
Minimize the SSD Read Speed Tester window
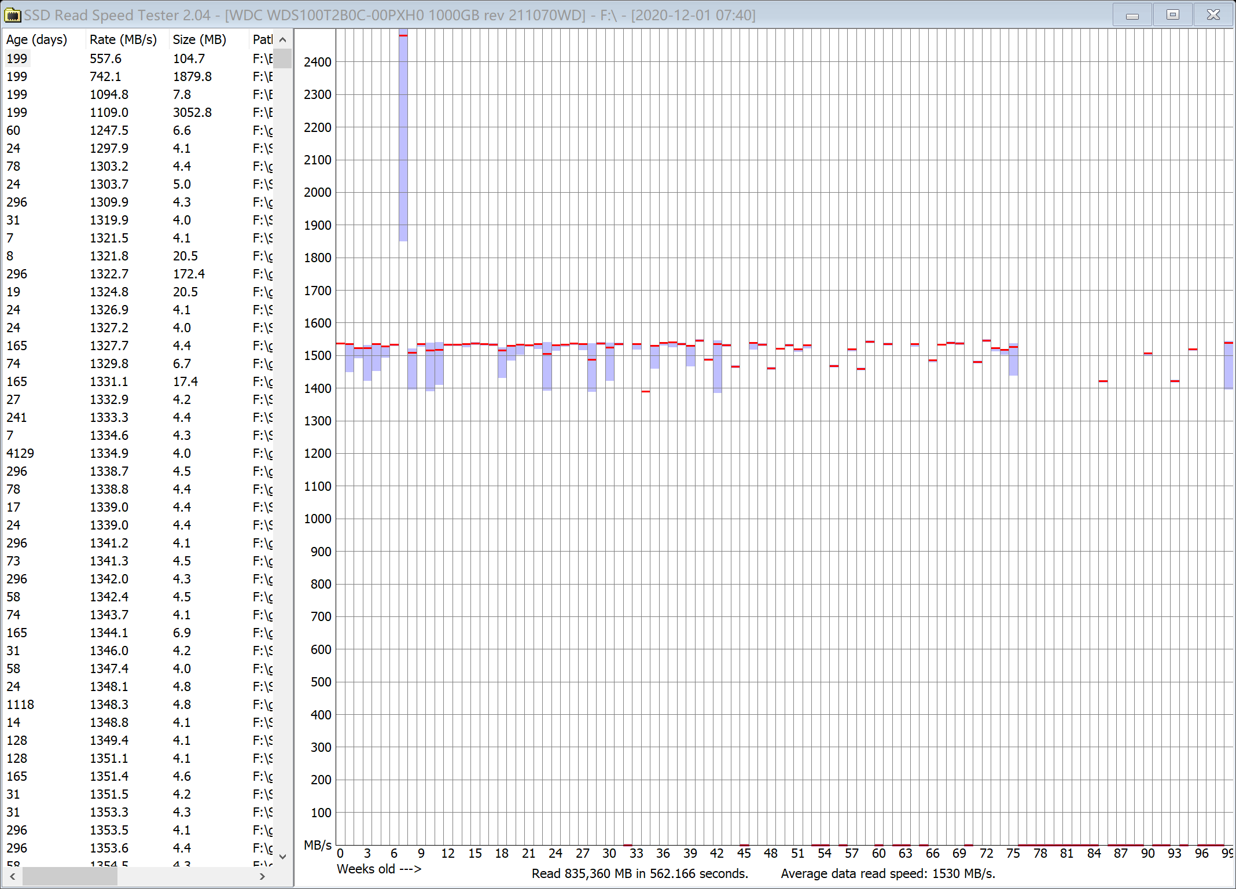[1132, 15]
